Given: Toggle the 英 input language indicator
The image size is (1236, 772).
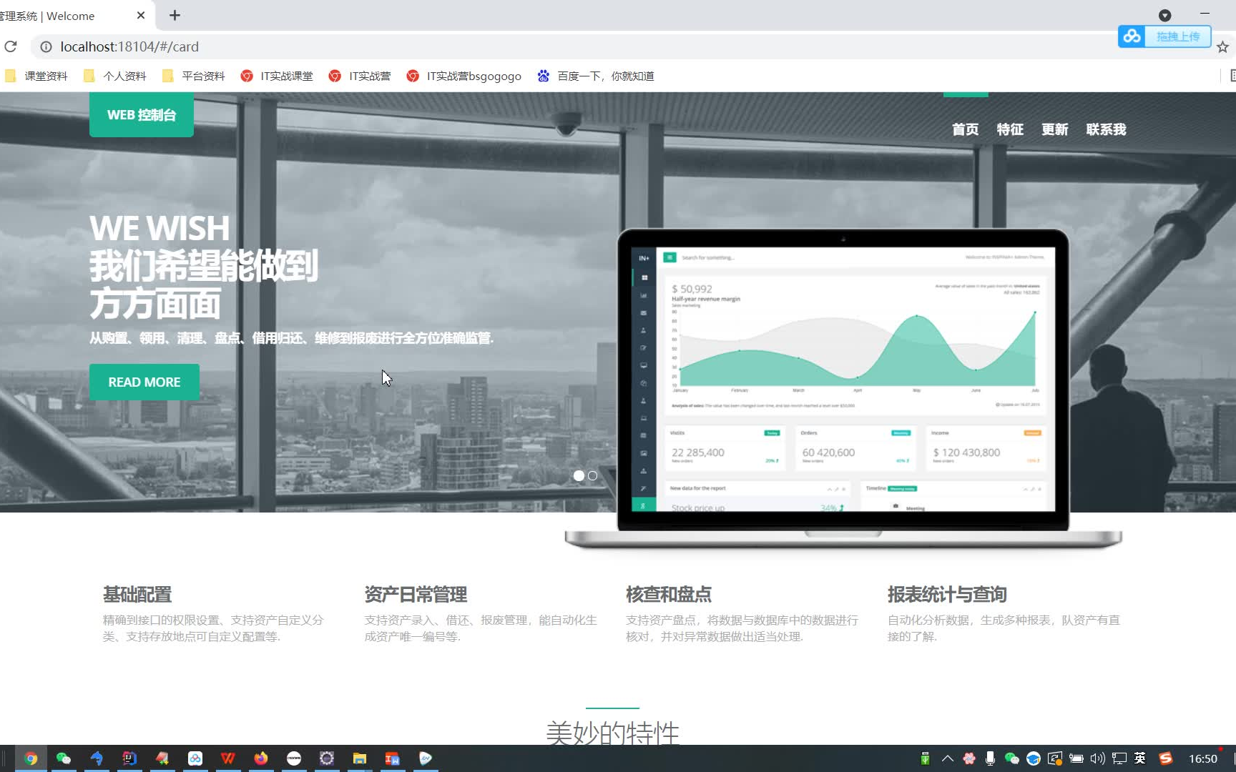Looking at the screenshot, I should pyautogui.click(x=1139, y=758).
